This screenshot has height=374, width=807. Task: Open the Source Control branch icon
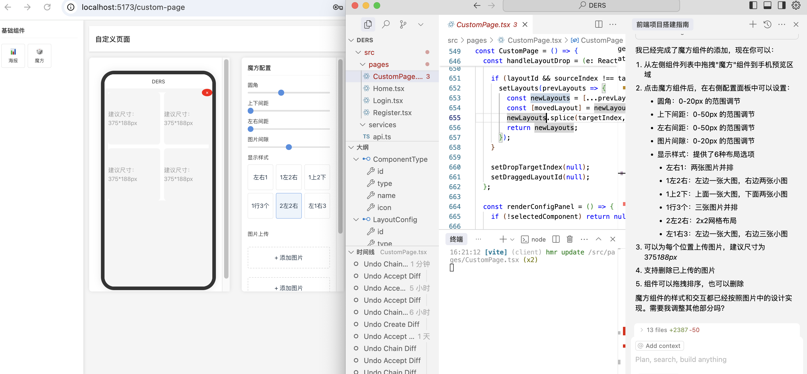pyautogui.click(x=403, y=24)
